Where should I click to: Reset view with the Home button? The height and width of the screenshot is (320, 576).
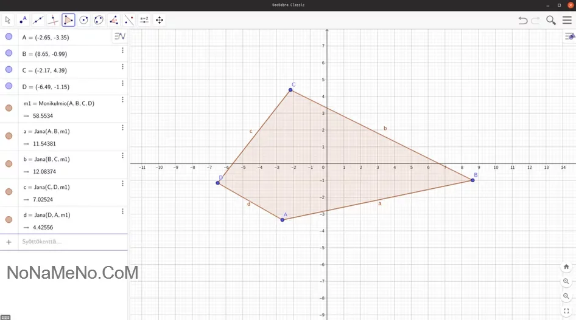pos(566,267)
